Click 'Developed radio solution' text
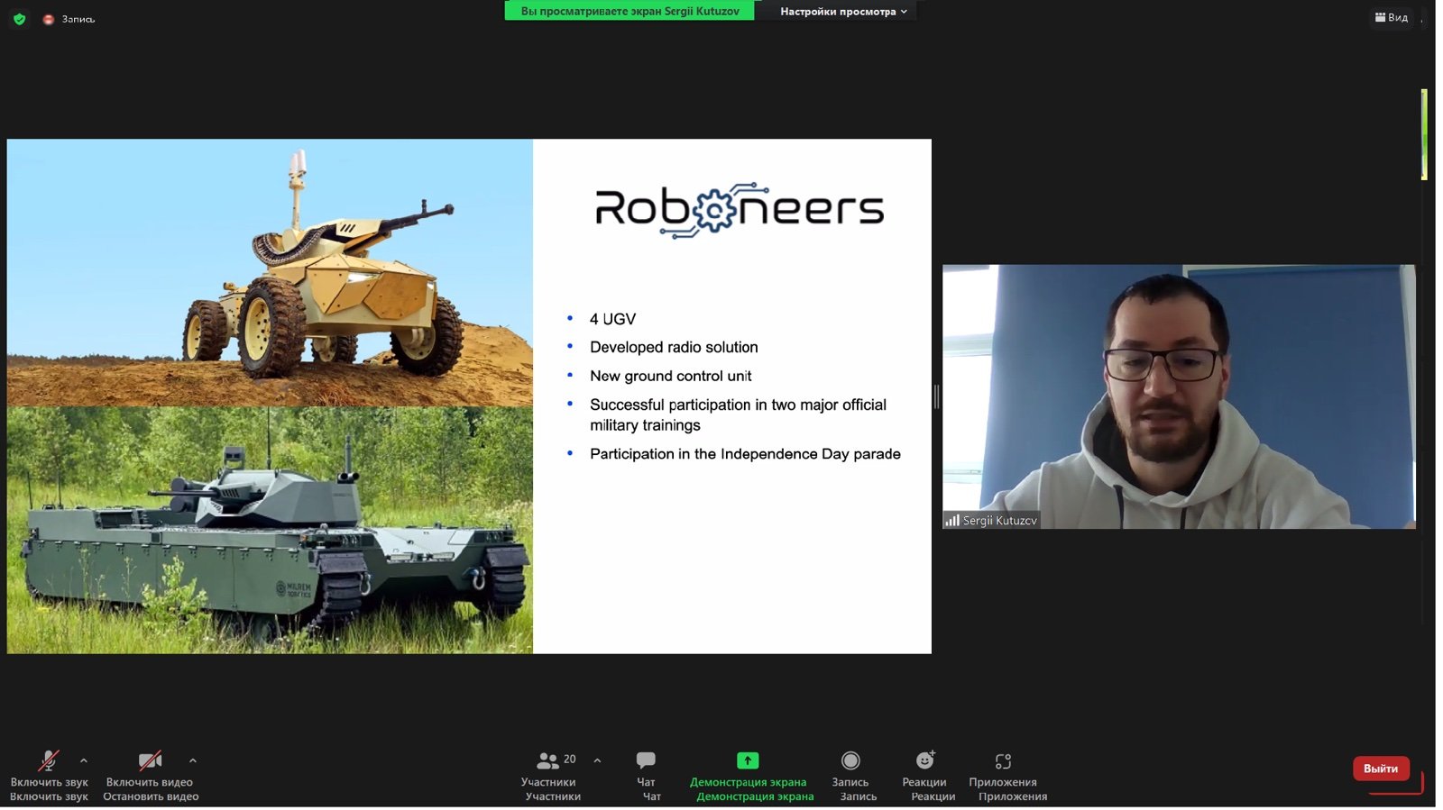Image resolution: width=1443 pixels, height=810 pixels. (x=674, y=347)
